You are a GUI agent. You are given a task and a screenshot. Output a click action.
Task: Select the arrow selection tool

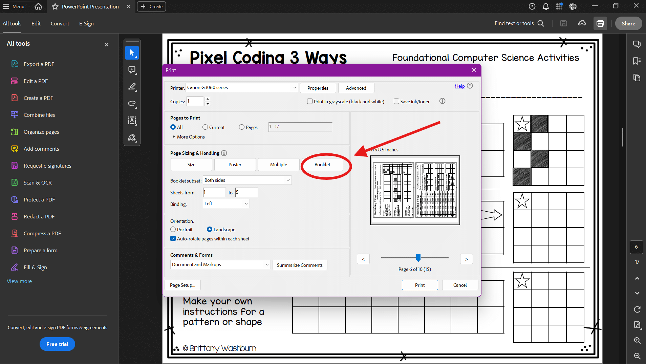(132, 53)
